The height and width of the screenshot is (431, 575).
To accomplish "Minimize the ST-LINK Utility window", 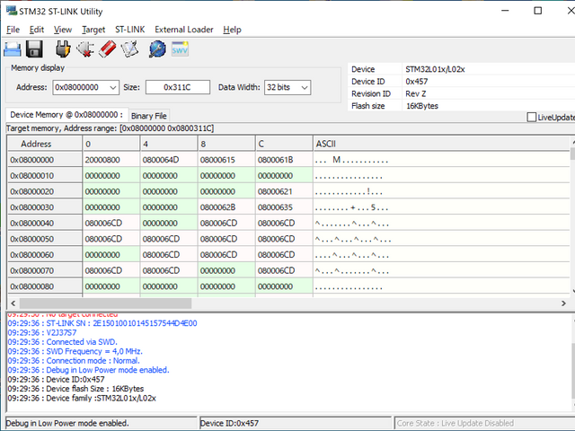I will pos(505,11).
